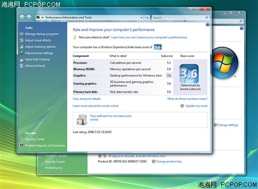This screenshot has height=189, width=258.
Task: Click the Adjust visual effects shield icon
Action: [22, 40]
